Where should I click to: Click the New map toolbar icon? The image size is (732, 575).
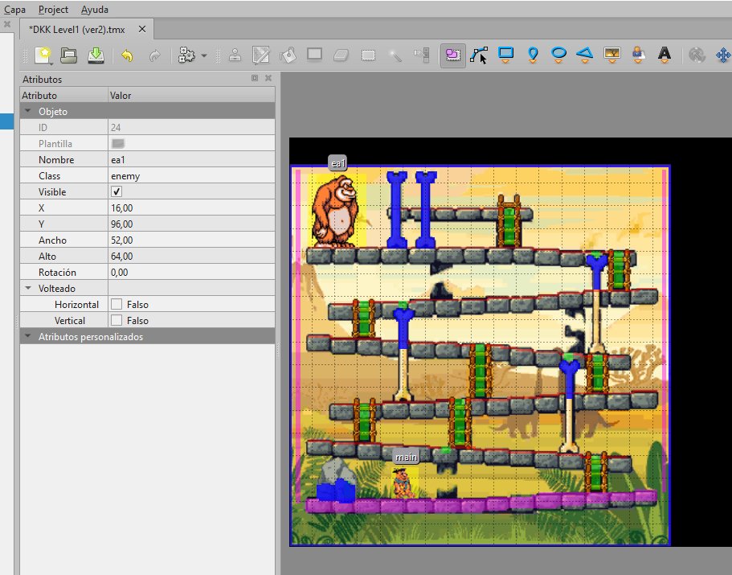click(43, 55)
